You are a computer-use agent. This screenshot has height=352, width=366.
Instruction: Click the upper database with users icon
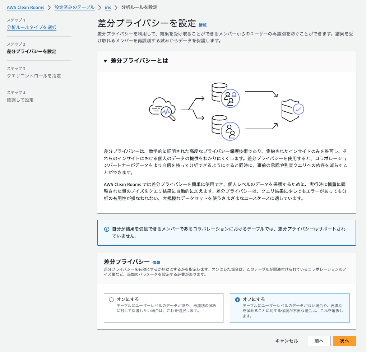click(226, 95)
